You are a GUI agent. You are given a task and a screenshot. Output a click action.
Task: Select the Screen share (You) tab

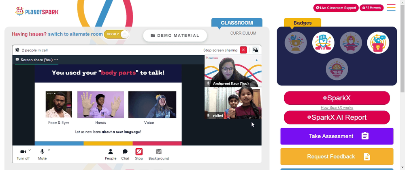tap(36, 60)
